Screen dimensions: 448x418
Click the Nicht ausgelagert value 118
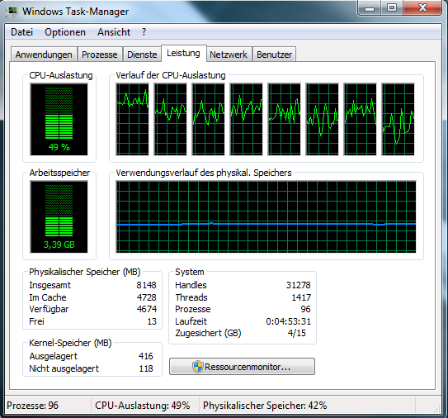pyautogui.click(x=146, y=368)
